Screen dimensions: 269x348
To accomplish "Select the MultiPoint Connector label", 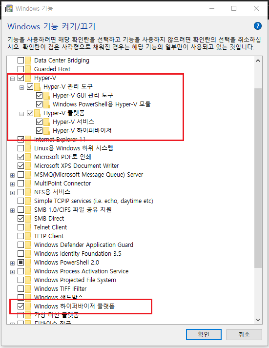I will coord(62,184).
